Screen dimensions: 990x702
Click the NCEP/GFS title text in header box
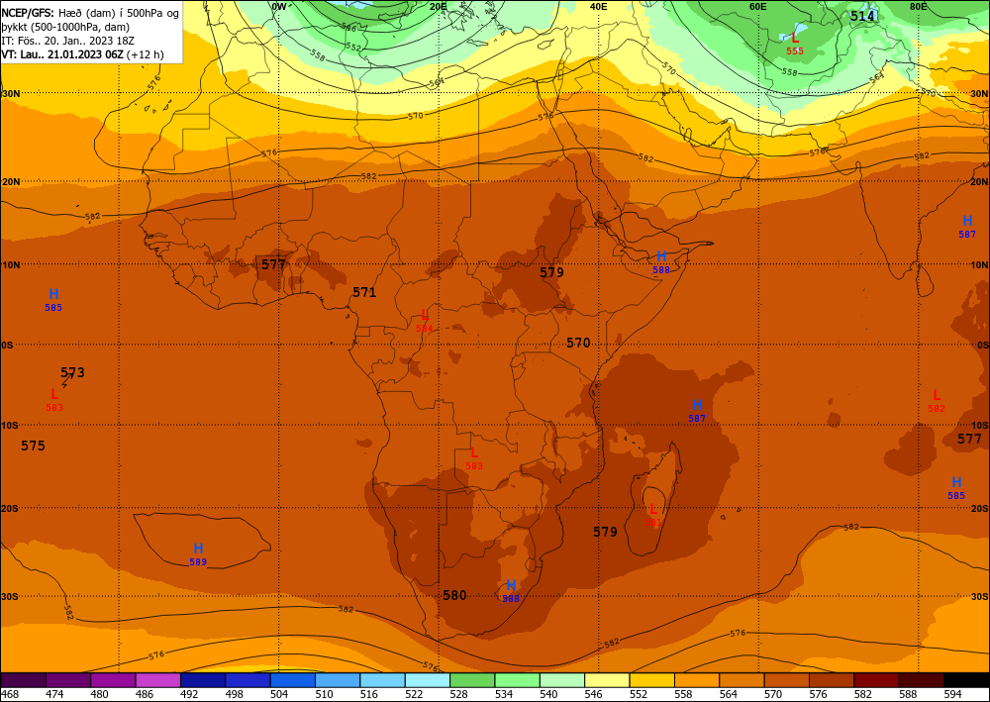[27, 13]
